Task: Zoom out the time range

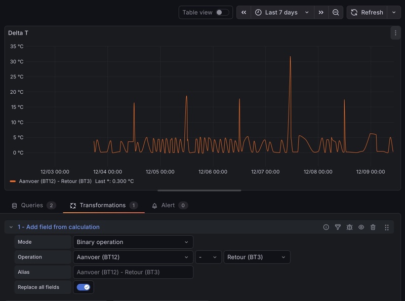Action: [336, 12]
